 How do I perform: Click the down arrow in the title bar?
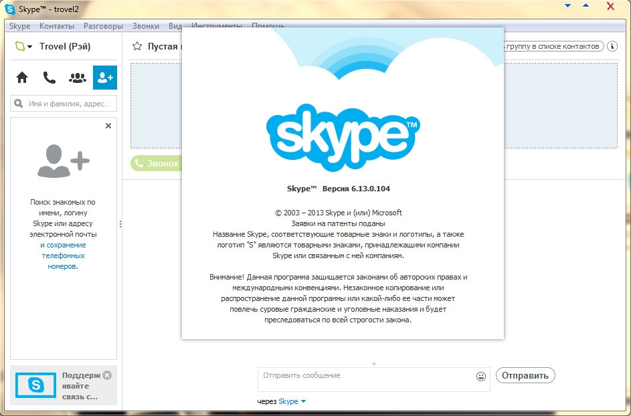pyautogui.click(x=568, y=5)
